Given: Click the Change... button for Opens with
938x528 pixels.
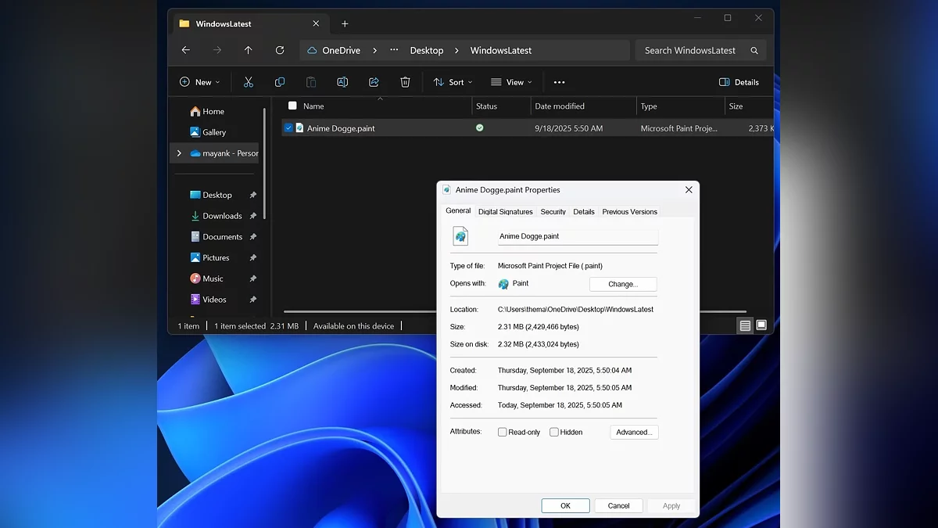Looking at the screenshot, I should [x=623, y=284].
